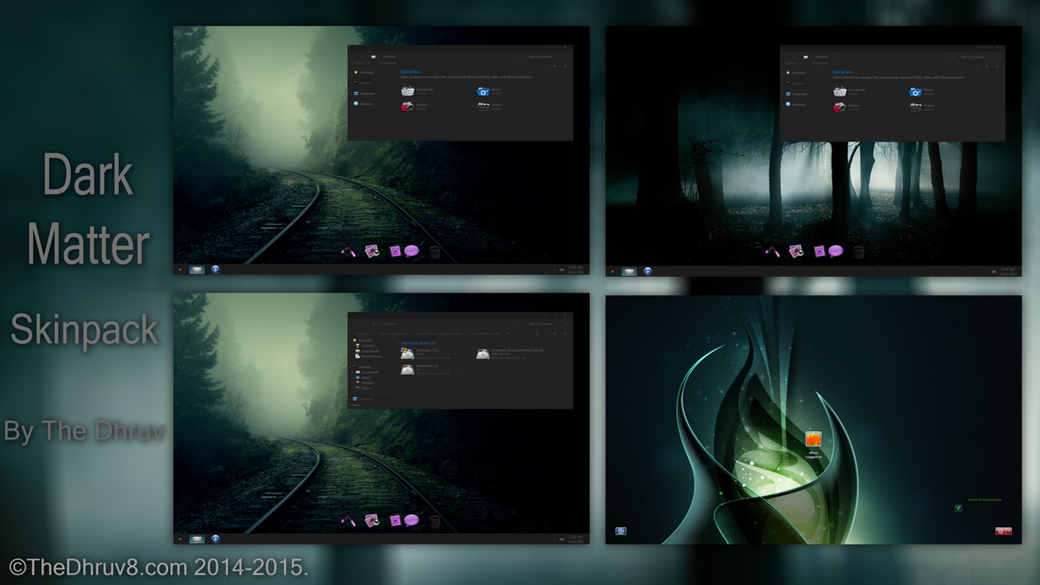Click Uninstall or change a program

[x=437, y=334]
